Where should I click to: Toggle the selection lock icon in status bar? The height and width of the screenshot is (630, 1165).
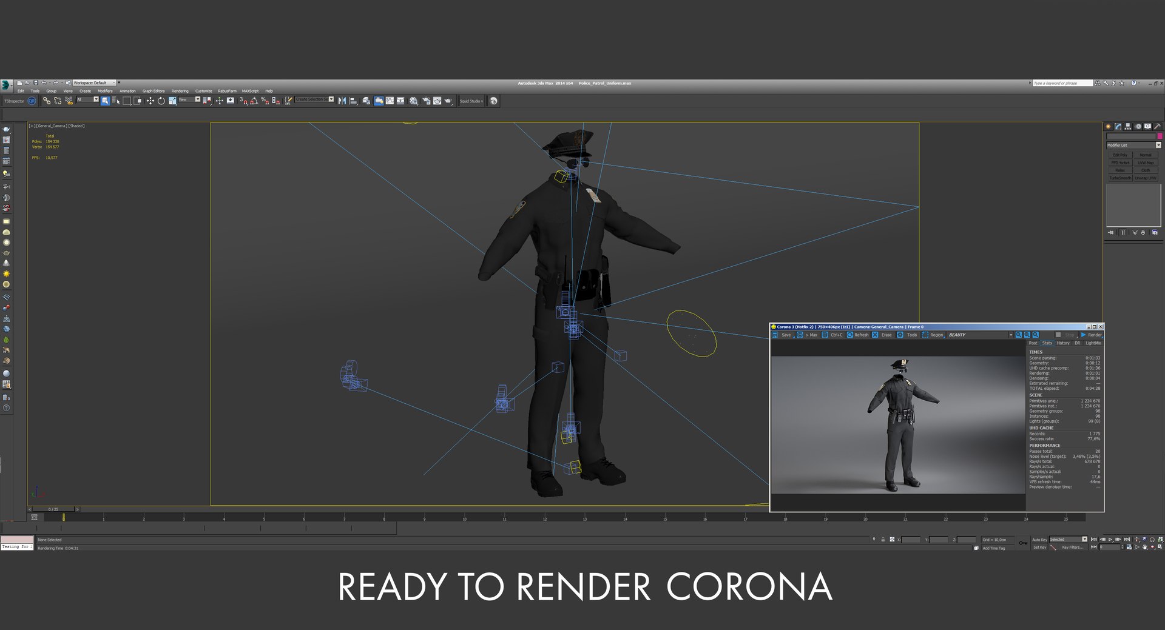tap(883, 540)
